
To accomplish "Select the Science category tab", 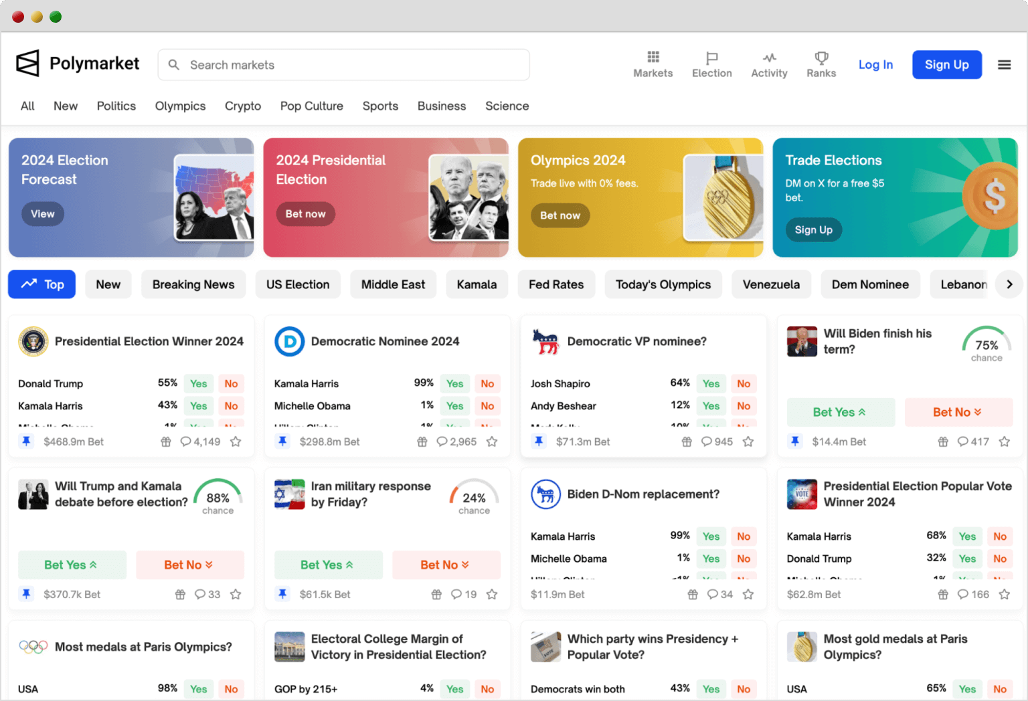I will 507,106.
